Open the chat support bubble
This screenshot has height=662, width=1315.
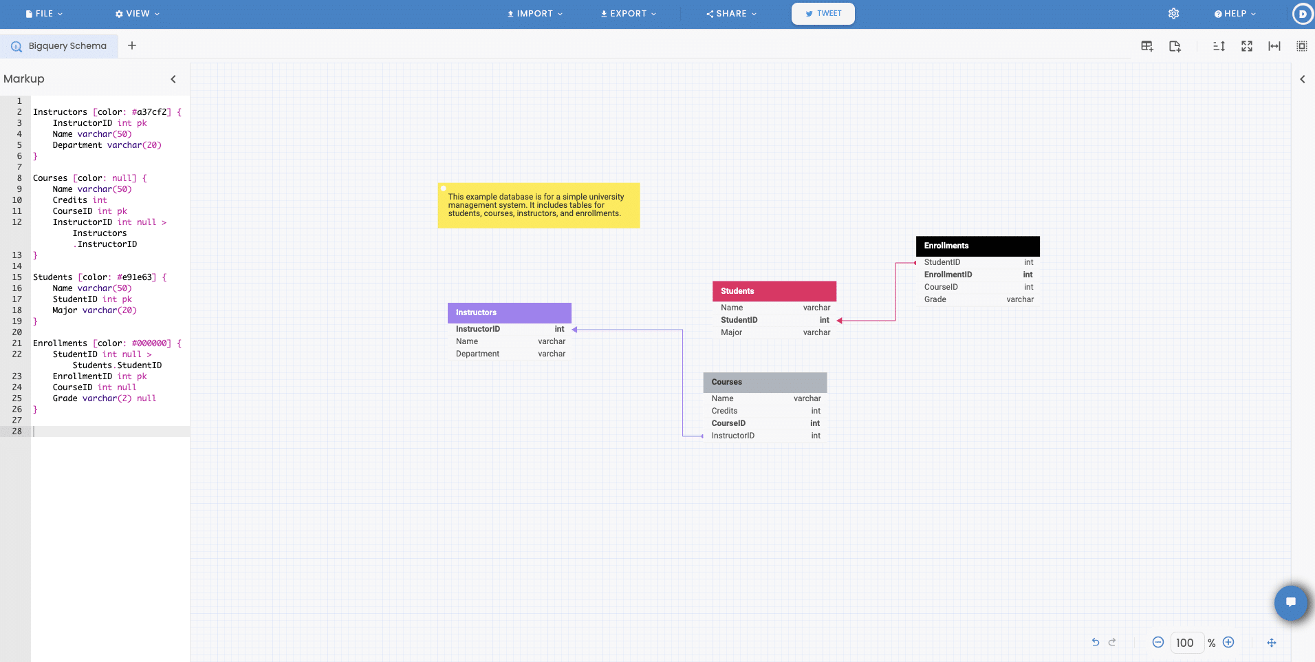click(x=1291, y=604)
